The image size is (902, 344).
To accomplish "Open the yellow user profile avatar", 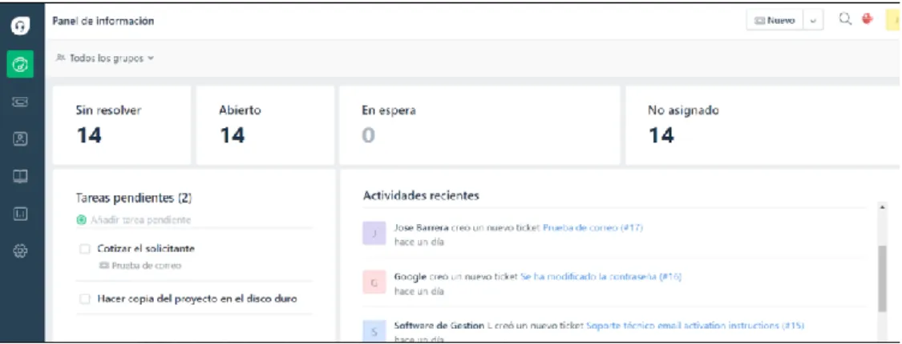I will 893,19.
